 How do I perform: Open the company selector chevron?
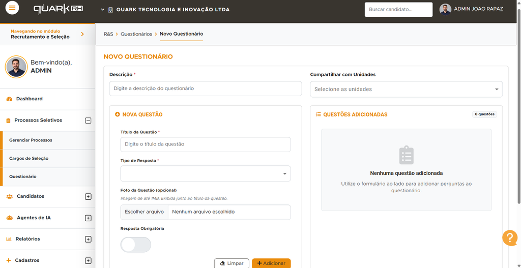(x=103, y=10)
